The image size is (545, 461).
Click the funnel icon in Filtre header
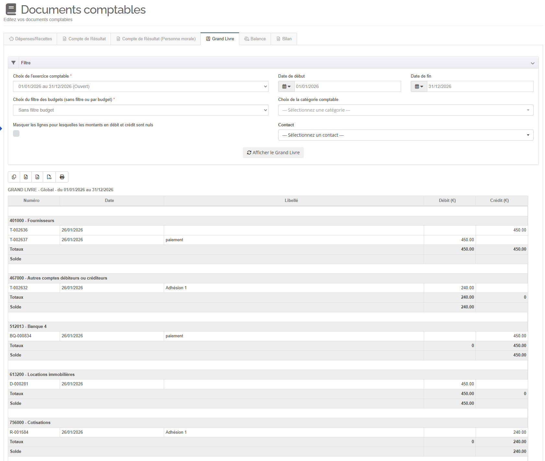click(14, 63)
